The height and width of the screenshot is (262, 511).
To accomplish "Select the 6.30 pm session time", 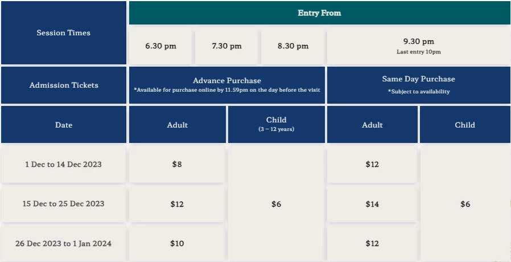I will (x=160, y=46).
